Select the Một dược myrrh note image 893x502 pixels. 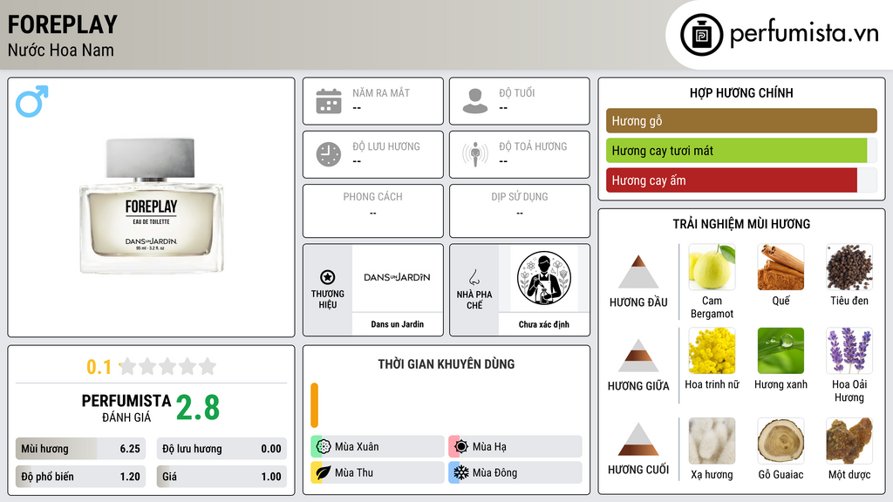pos(849,441)
